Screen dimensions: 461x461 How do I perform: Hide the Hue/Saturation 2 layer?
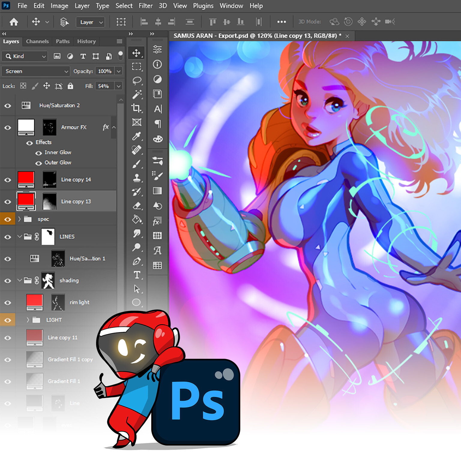pyautogui.click(x=8, y=106)
